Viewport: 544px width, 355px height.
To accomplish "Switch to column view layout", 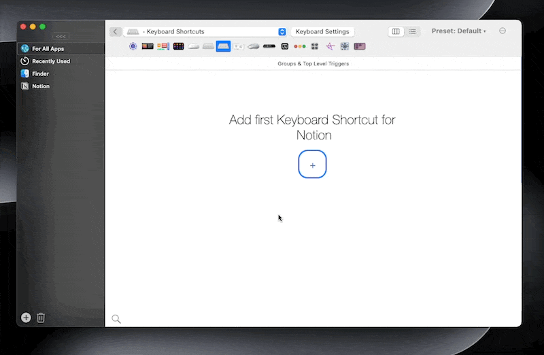I will pyautogui.click(x=396, y=31).
